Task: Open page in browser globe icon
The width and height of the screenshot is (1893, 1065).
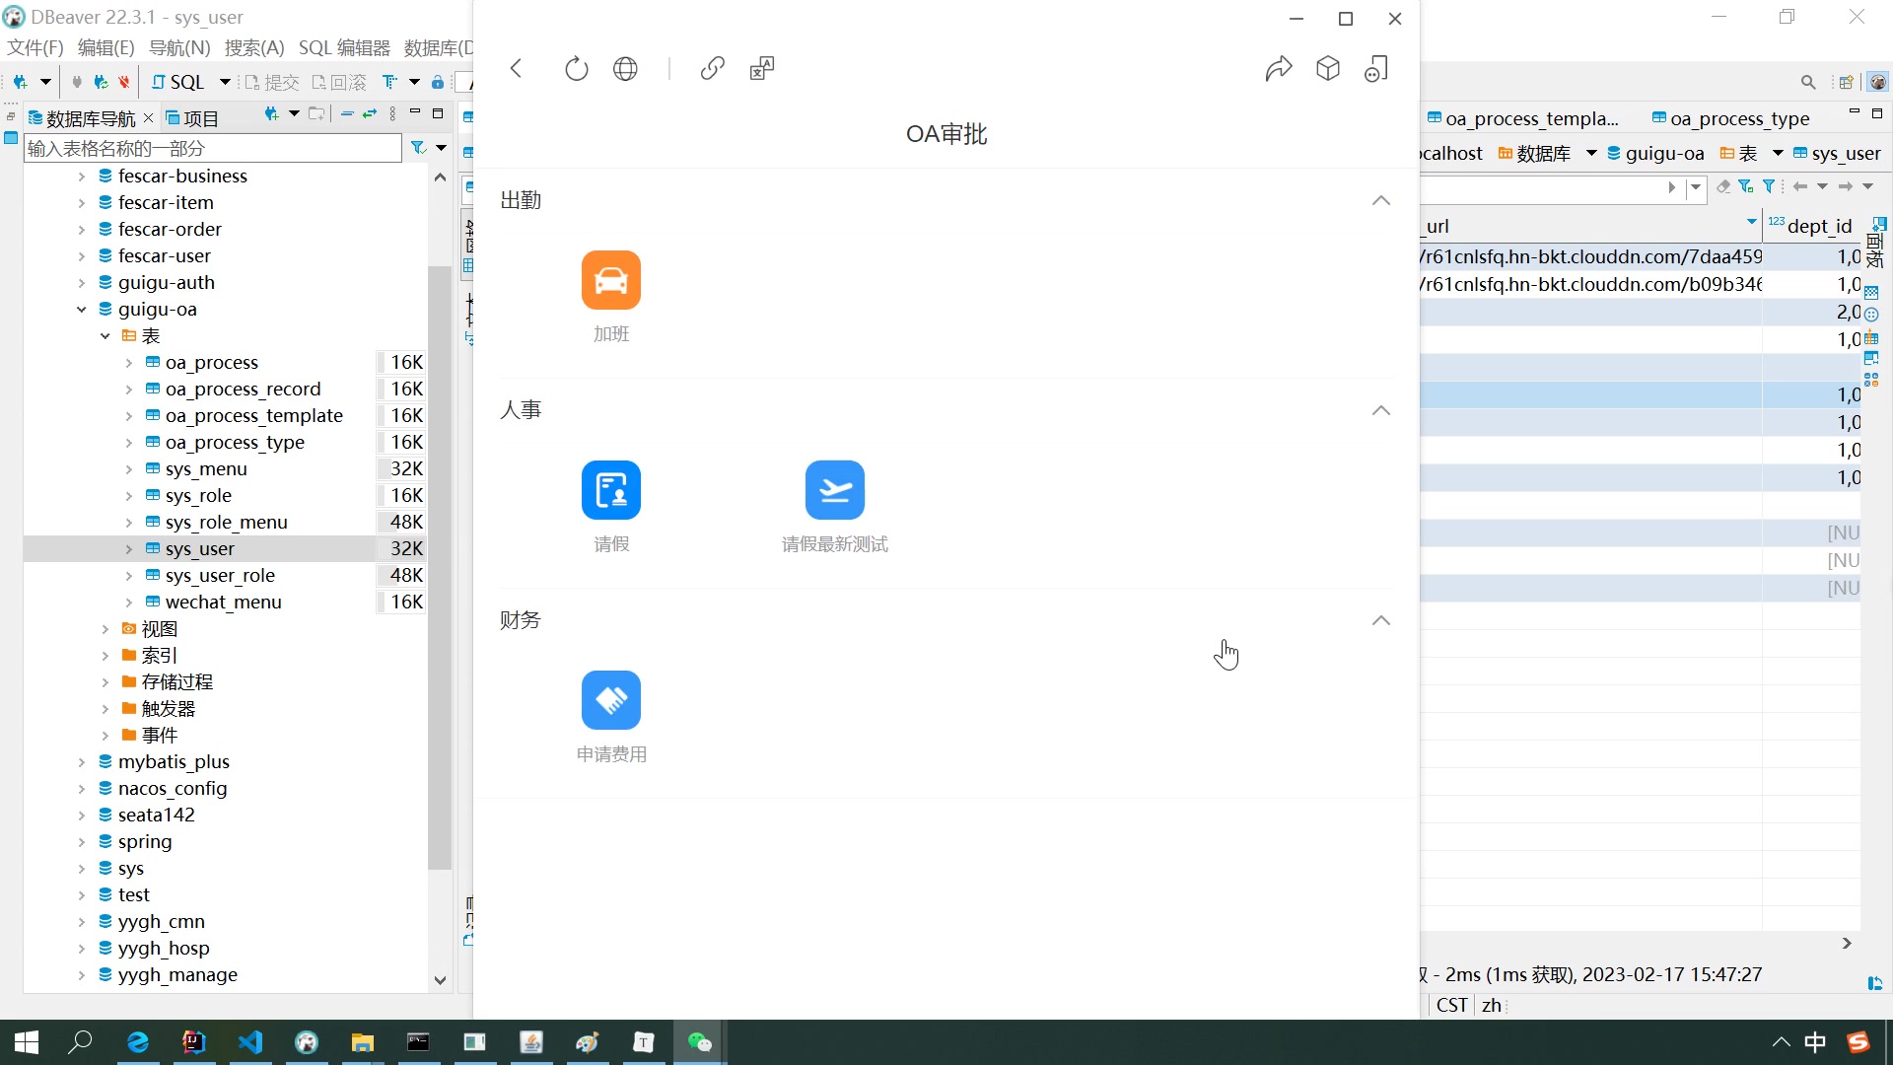Action: coord(625,68)
